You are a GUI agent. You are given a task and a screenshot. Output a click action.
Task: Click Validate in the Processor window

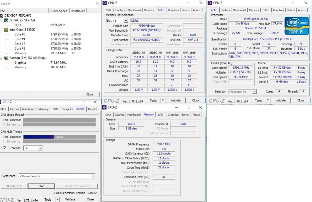[x=281, y=100]
